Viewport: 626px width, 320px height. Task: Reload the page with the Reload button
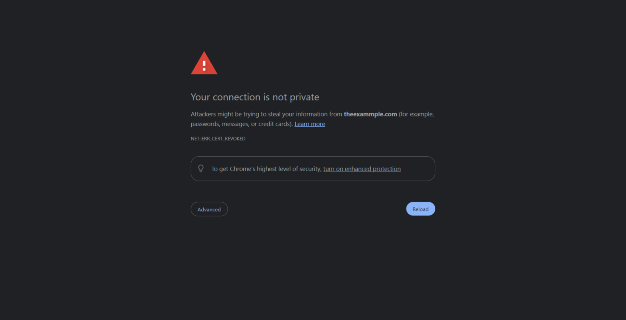(x=421, y=209)
